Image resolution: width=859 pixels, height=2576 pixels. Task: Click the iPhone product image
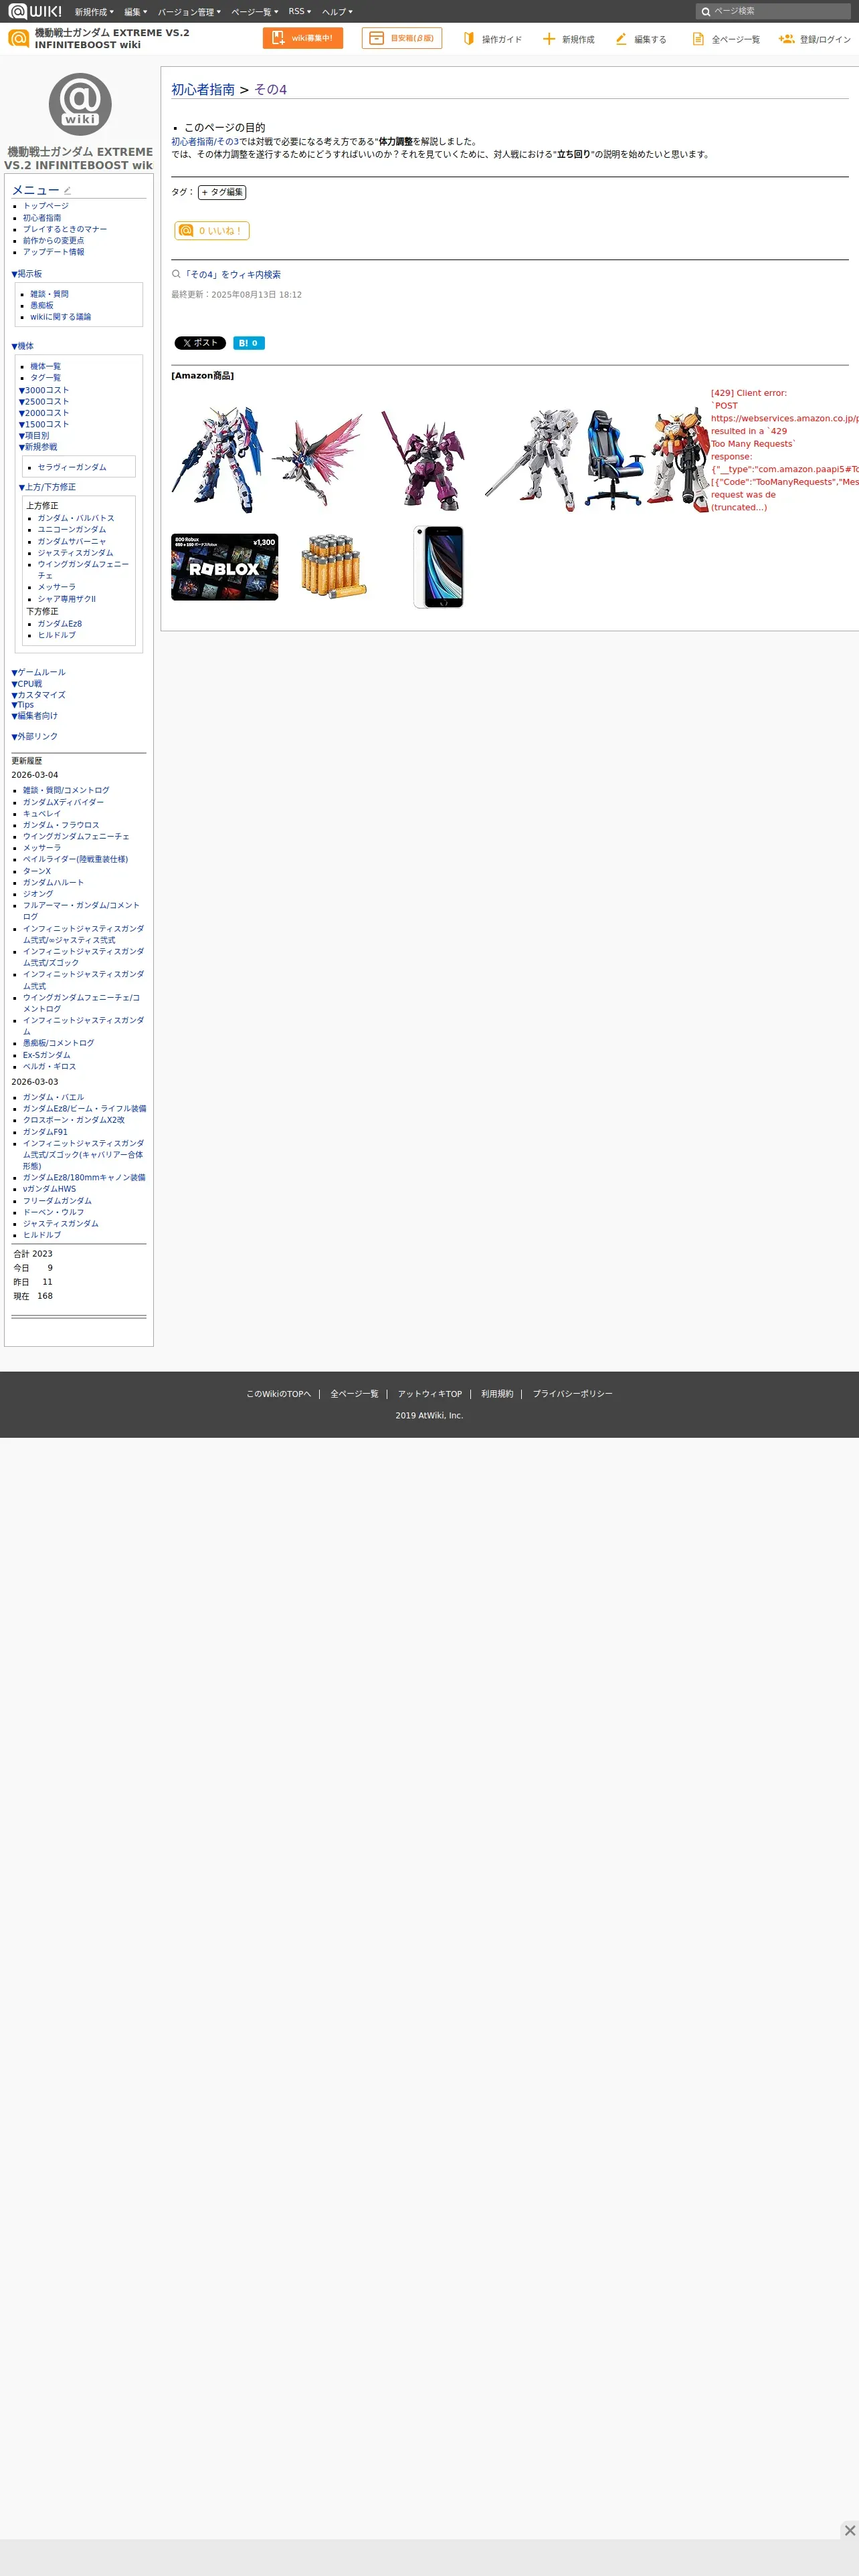point(439,567)
